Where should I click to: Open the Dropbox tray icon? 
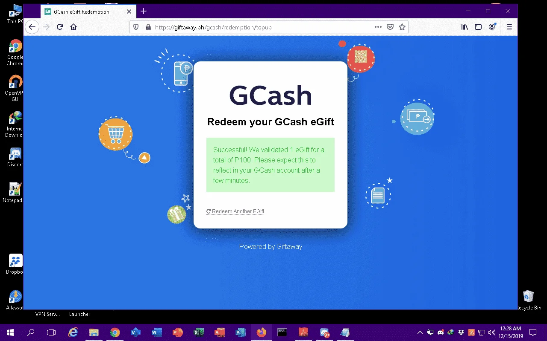[x=461, y=332]
